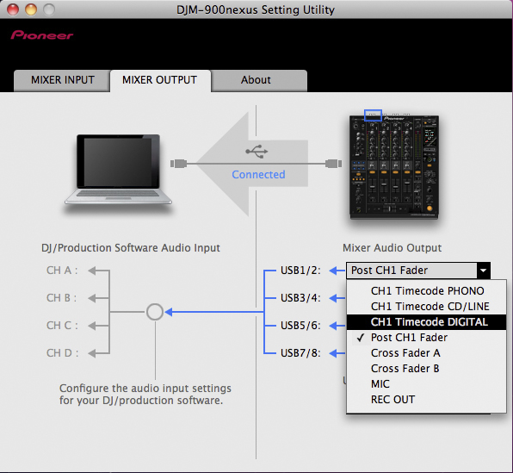513x473 pixels.
Task: Choose CH1 Timecode PHONO from the list
Action: click(426, 291)
